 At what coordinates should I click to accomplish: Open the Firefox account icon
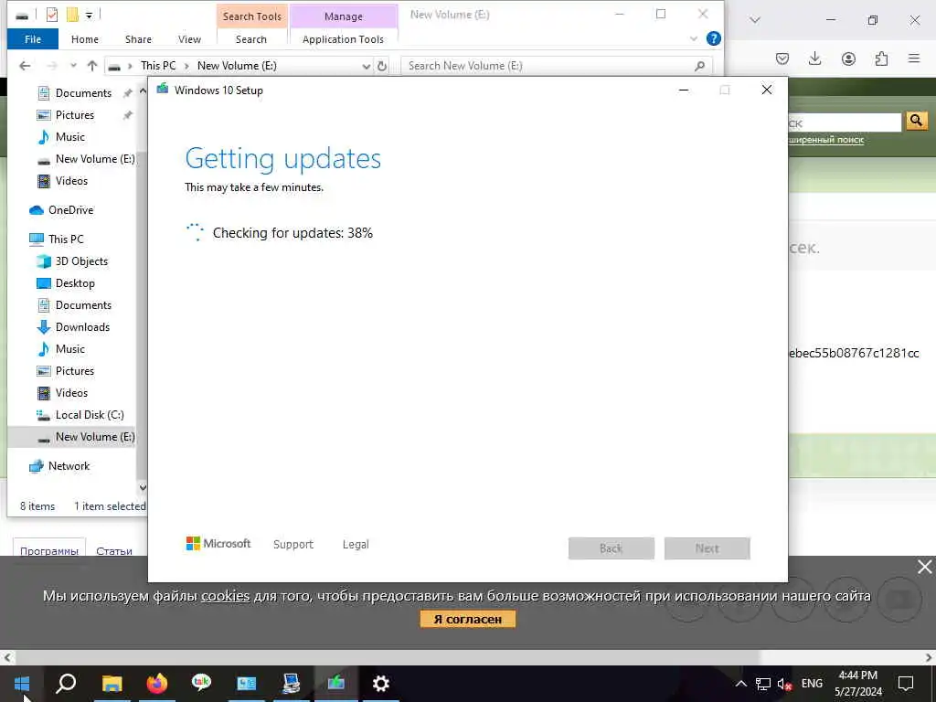pyautogui.click(x=848, y=58)
